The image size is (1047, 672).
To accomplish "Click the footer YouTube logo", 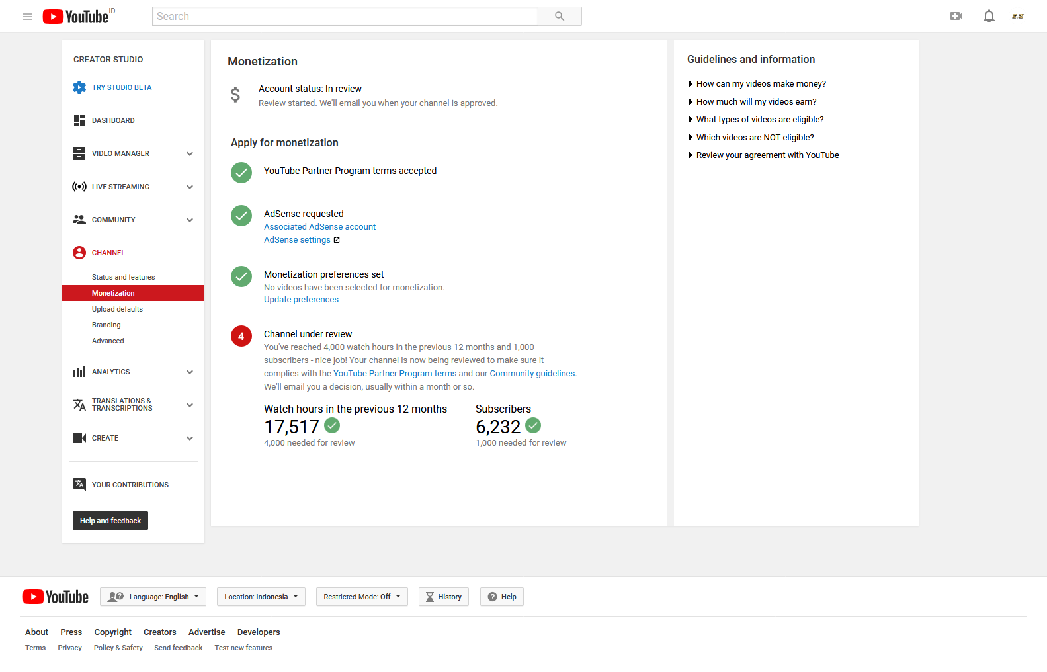I will point(56,597).
